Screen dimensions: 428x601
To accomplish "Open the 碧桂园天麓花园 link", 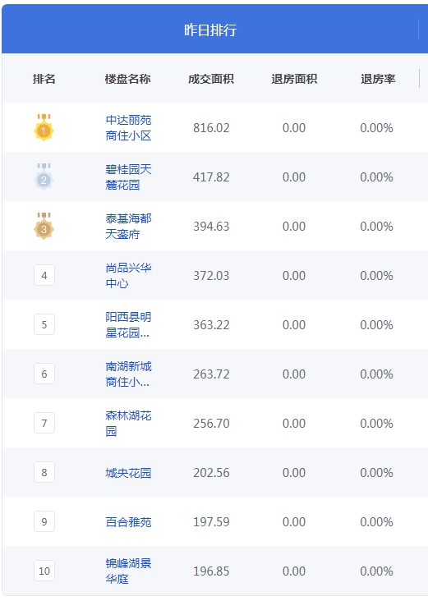I will pos(128,177).
